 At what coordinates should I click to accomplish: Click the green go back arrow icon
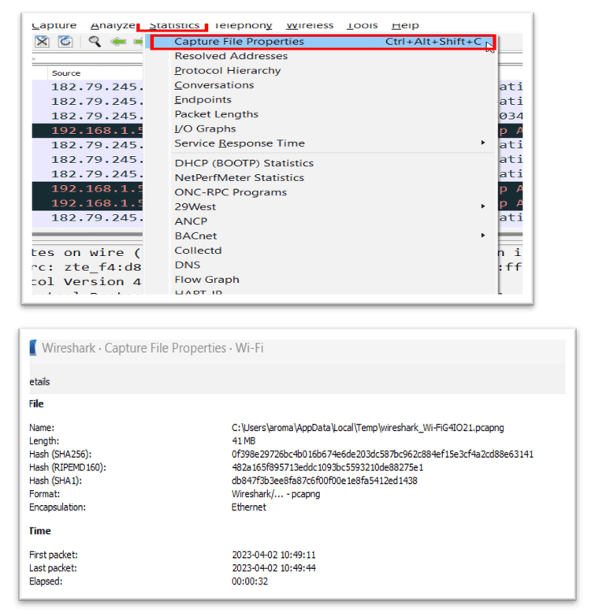[x=118, y=42]
